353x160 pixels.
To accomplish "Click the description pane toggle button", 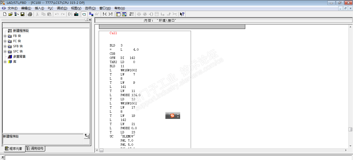I will coord(87,136).
